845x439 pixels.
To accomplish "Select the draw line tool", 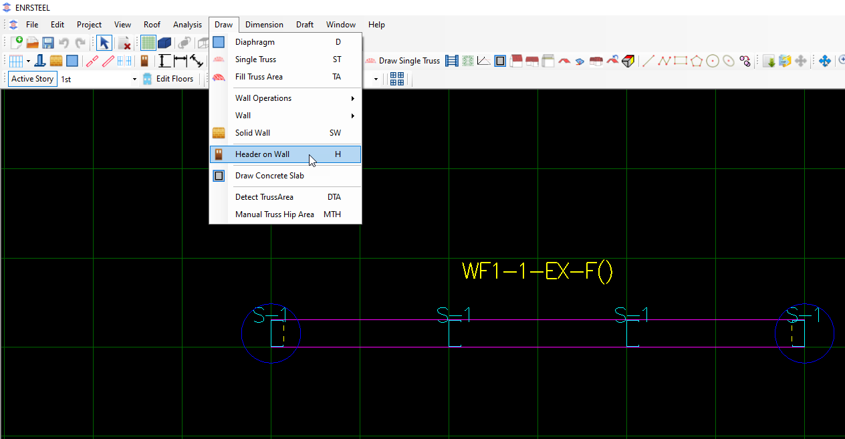I will coord(648,61).
